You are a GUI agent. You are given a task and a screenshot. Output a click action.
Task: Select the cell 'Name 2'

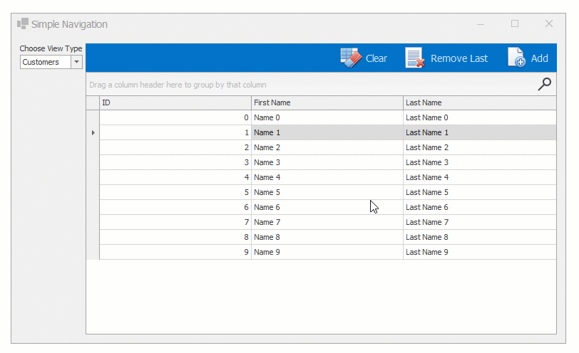(327, 147)
